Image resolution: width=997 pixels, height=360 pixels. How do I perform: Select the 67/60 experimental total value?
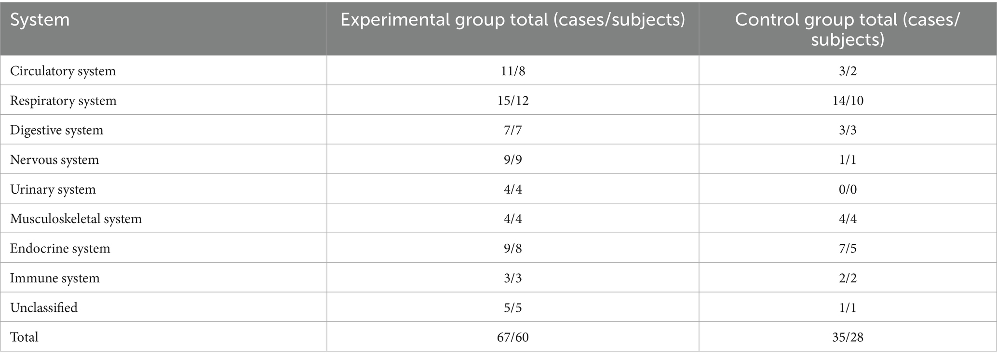coord(512,337)
